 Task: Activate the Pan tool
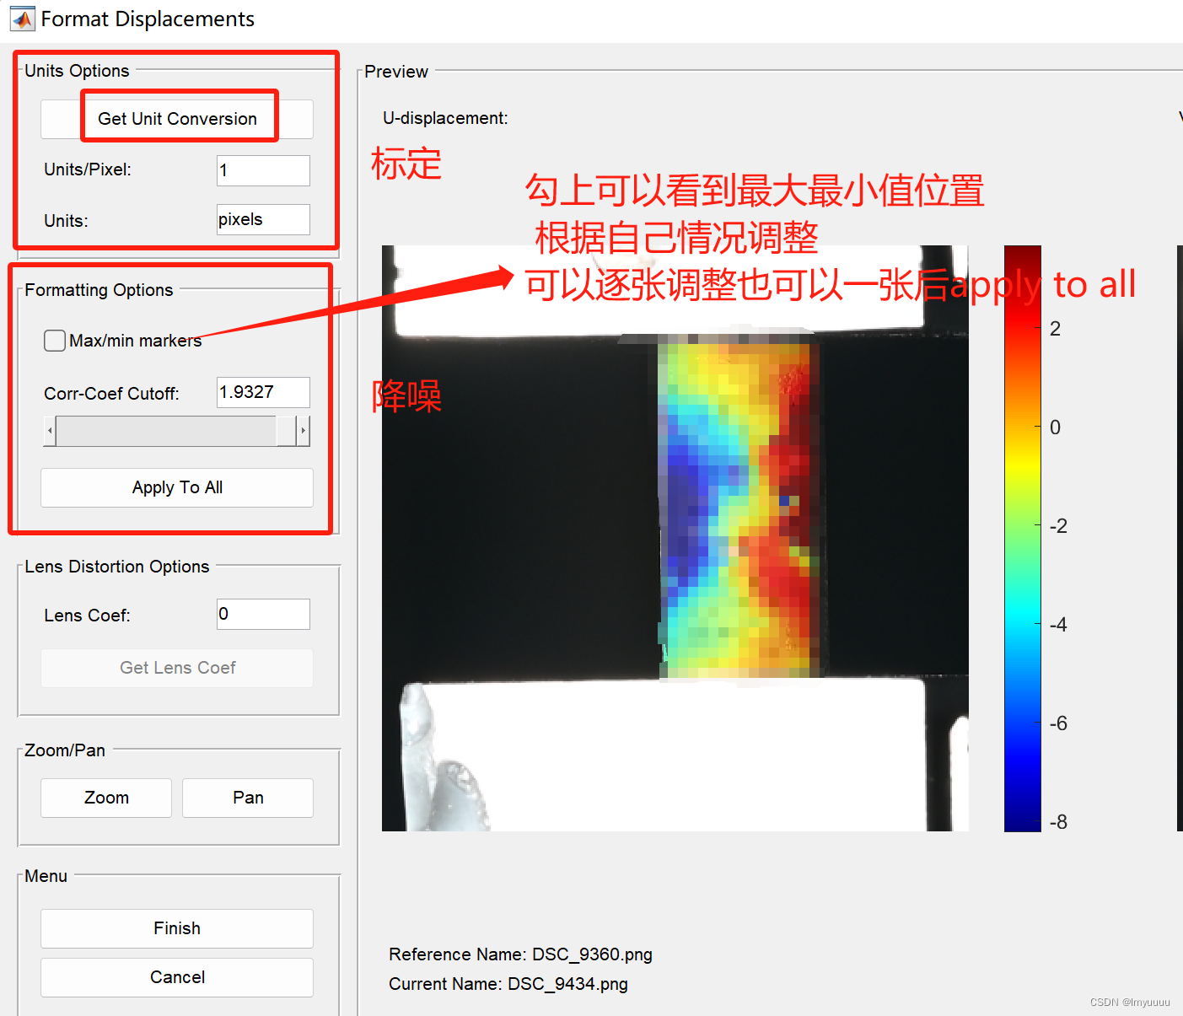[247, 798]
